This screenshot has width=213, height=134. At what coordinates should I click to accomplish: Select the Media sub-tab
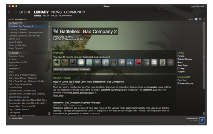click(46, 16)
